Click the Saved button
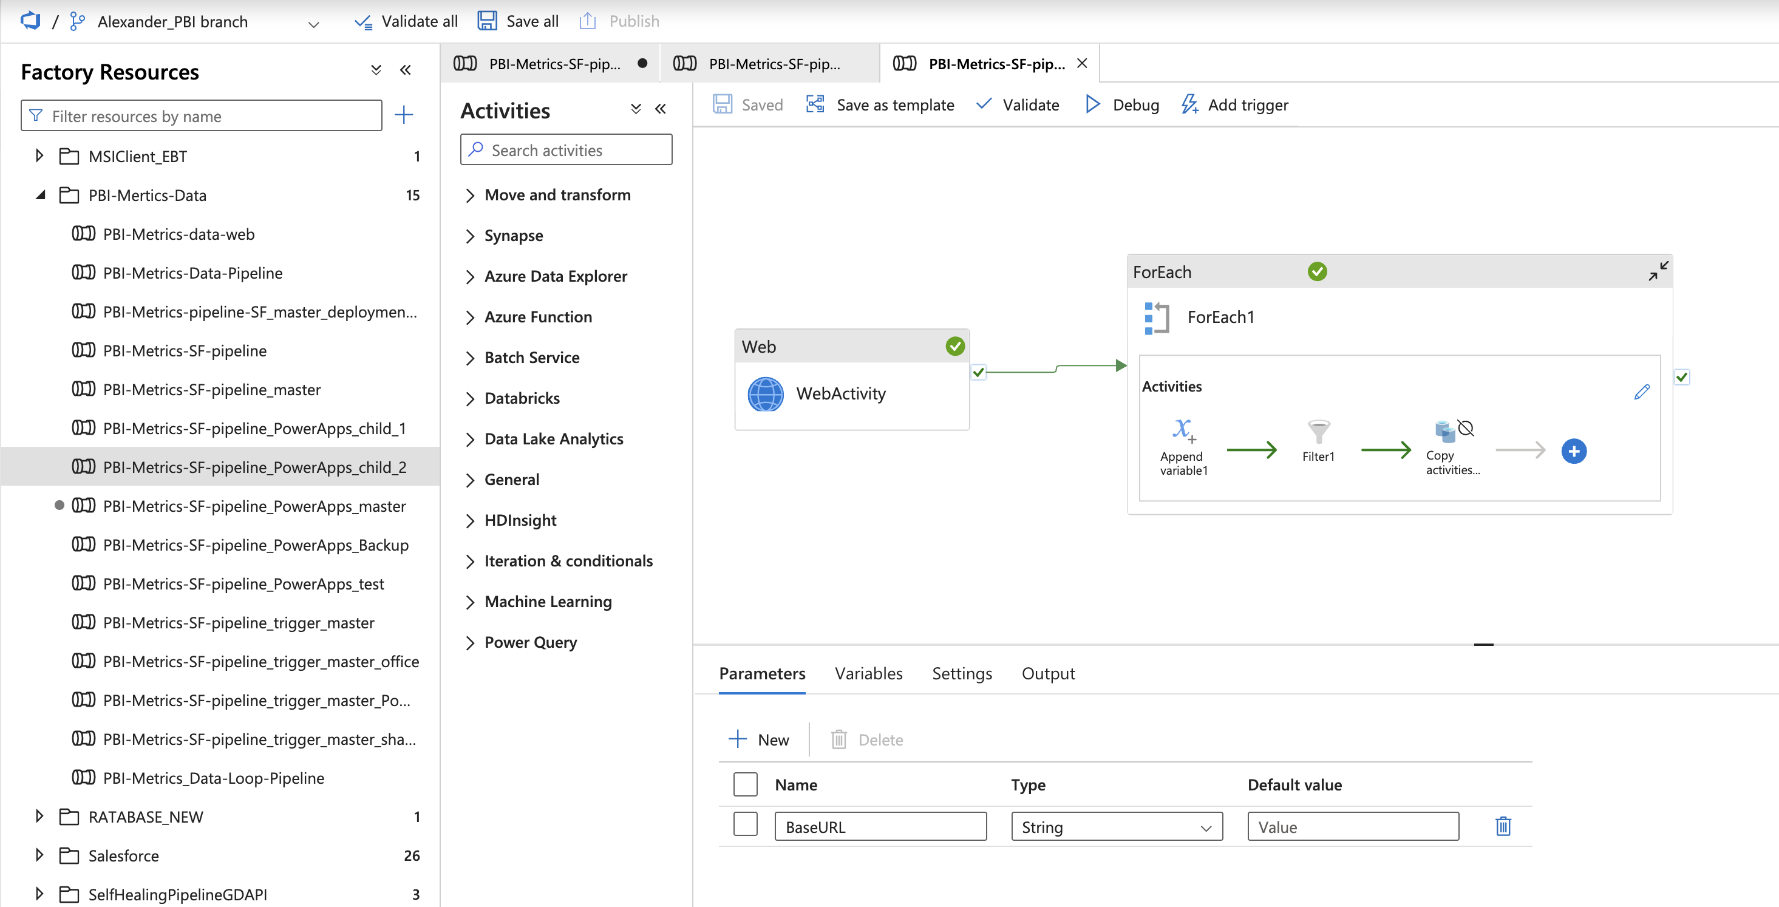The width and height of the screenshot is (1779, 907). (x=748, y=104)
